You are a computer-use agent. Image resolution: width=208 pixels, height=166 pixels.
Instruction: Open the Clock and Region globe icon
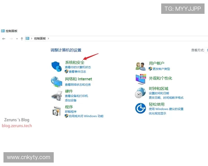pos(140,93)
